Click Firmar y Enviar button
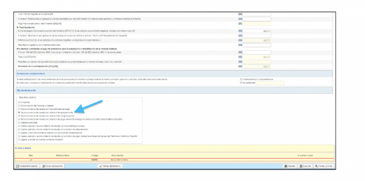The width and height of the screenshot is (365, 181). point(323,166)
